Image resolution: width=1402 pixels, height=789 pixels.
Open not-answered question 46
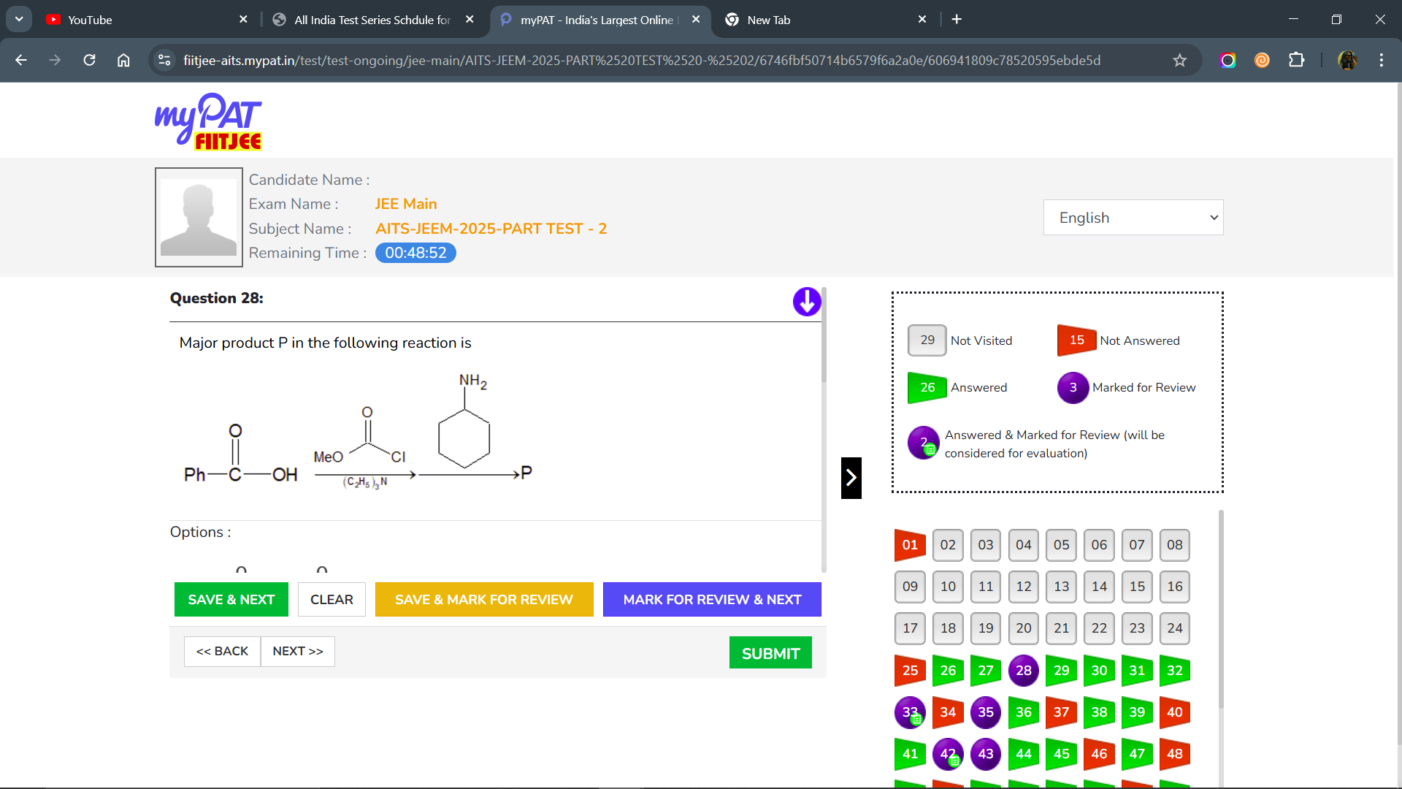point(1099,754)
